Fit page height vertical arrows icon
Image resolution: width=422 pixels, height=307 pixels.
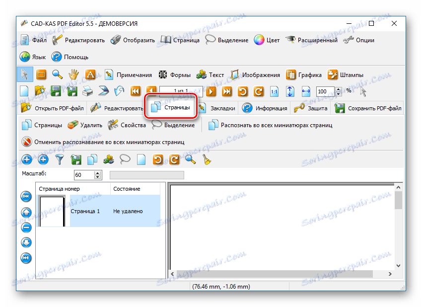290,91
